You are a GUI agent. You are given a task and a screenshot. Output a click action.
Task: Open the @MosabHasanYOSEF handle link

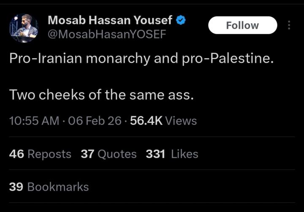(x=107, y=34)
